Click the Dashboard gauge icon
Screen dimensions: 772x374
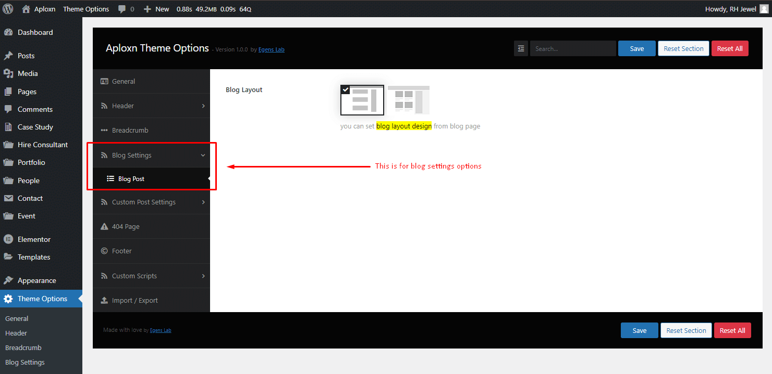[x=8, y=32]
